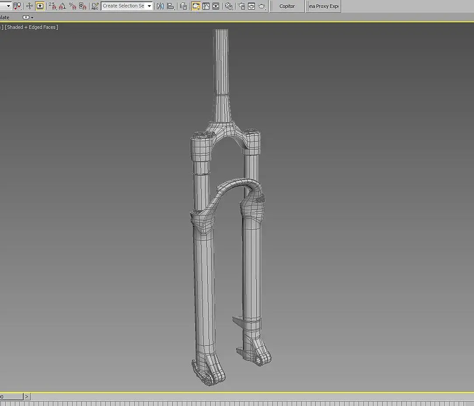Toggle Keyboard Shortcut Override button
This screenshot has width=474, height=406.
(40, 6)
